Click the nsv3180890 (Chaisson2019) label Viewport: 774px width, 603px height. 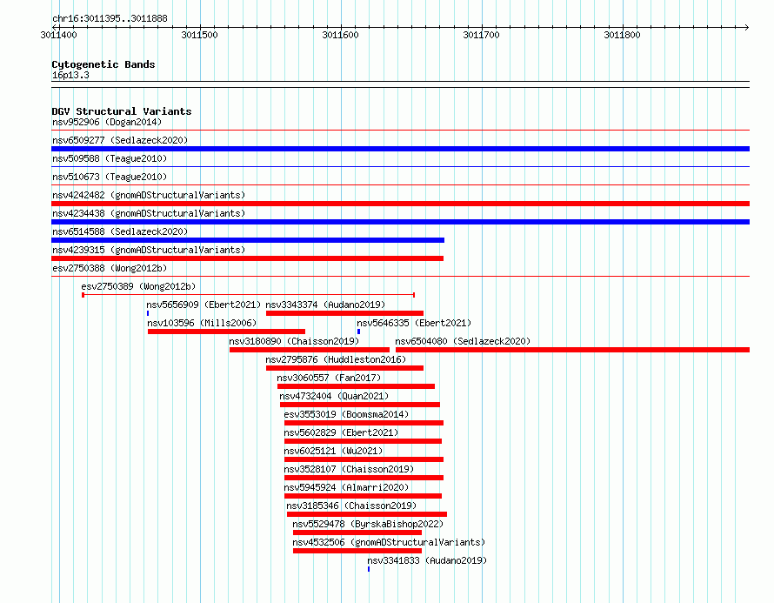click(294, 341)
